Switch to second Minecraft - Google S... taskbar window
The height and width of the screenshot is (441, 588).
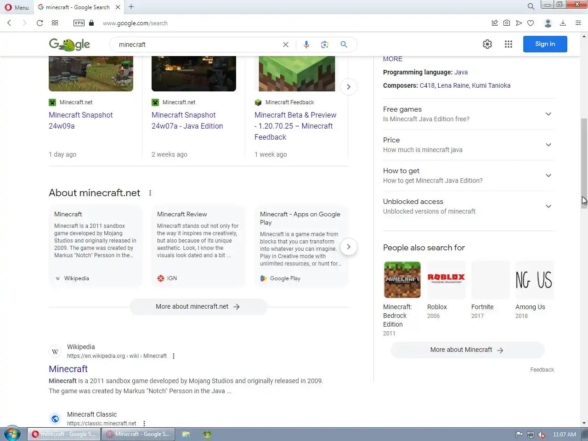tap(138, 434)
